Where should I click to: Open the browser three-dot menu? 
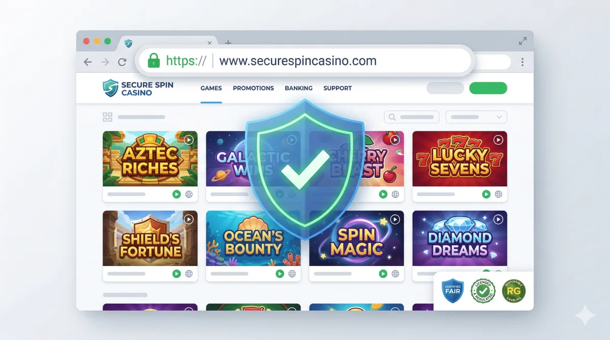[522, 62]
